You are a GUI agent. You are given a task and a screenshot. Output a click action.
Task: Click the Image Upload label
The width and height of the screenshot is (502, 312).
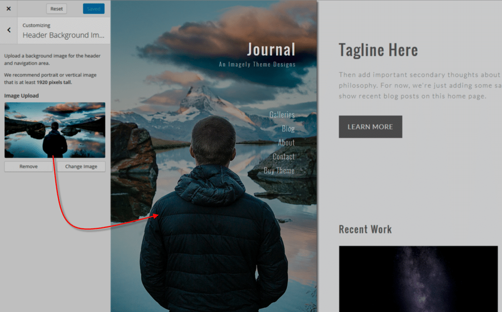[22, 95]
